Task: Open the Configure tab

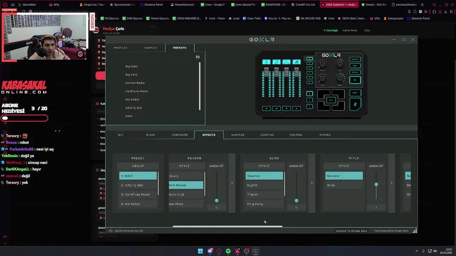Action: coord(180,135)
